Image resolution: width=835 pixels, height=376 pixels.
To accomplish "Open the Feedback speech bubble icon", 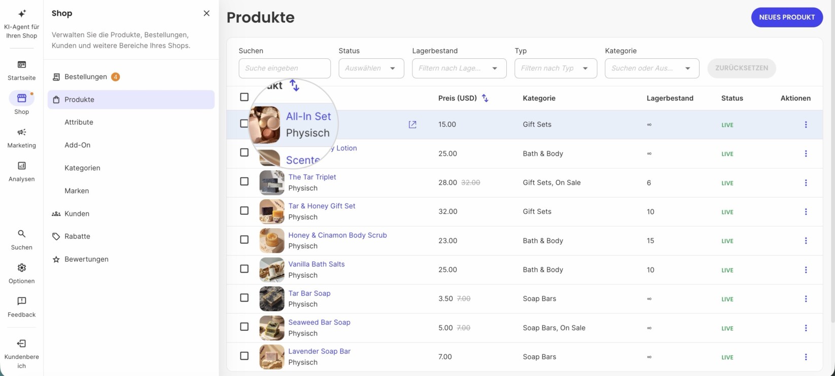I will tap(22, 301).
